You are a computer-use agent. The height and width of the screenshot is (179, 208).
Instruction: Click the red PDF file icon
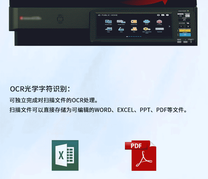[x=141, y=155]
